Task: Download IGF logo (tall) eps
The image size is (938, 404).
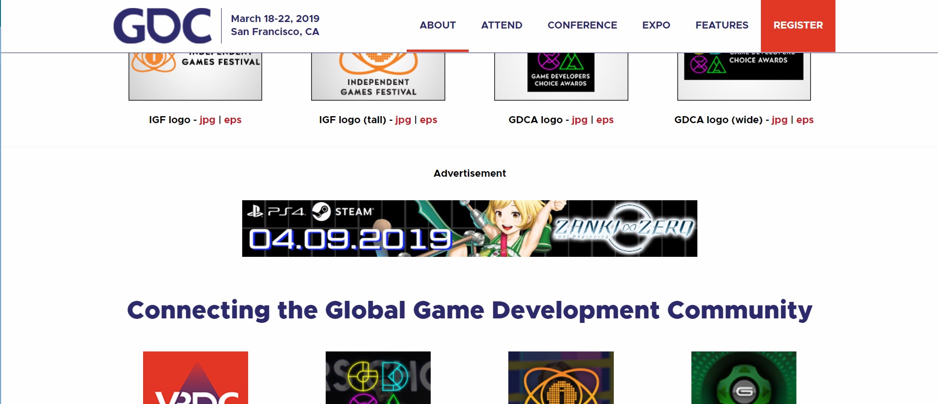Action: click(x=429, y=120)
